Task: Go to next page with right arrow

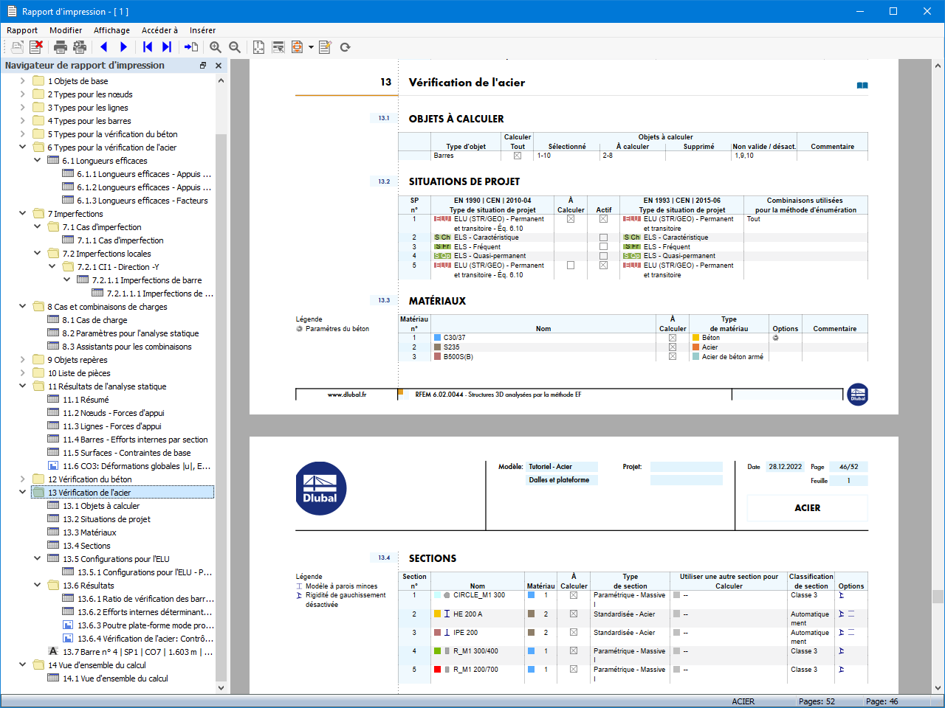Action: pyautogui.click(x=123, y=47)
